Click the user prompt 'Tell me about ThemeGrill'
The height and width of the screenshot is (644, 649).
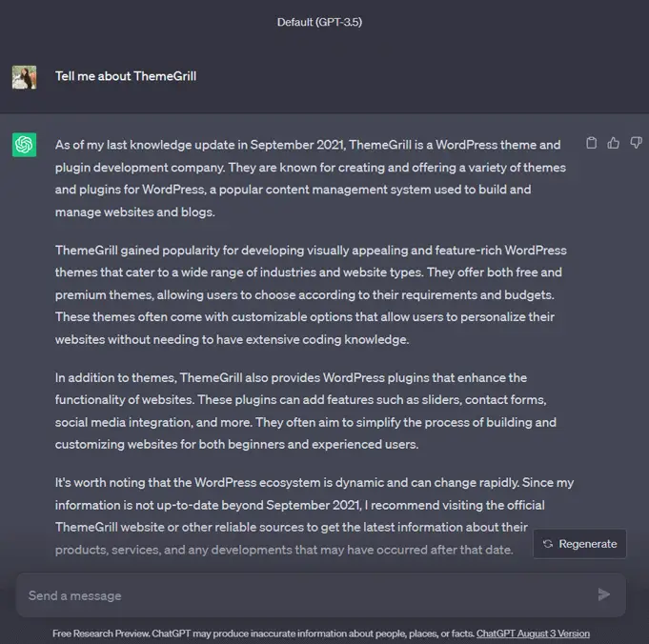tap(126, 76)
